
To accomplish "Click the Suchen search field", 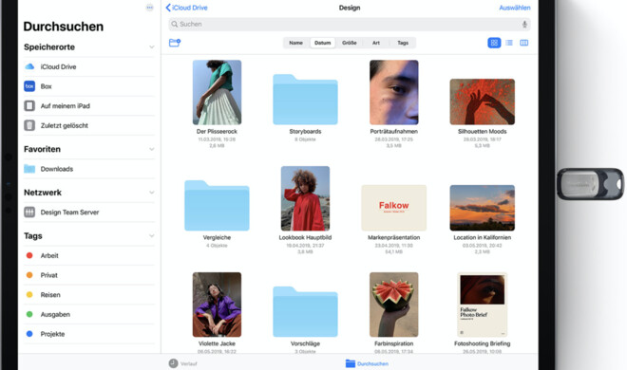I will (350, 25).
